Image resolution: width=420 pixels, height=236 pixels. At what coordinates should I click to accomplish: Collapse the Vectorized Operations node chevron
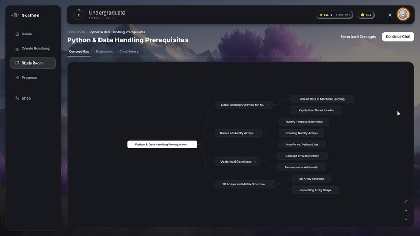click(255, 162)
